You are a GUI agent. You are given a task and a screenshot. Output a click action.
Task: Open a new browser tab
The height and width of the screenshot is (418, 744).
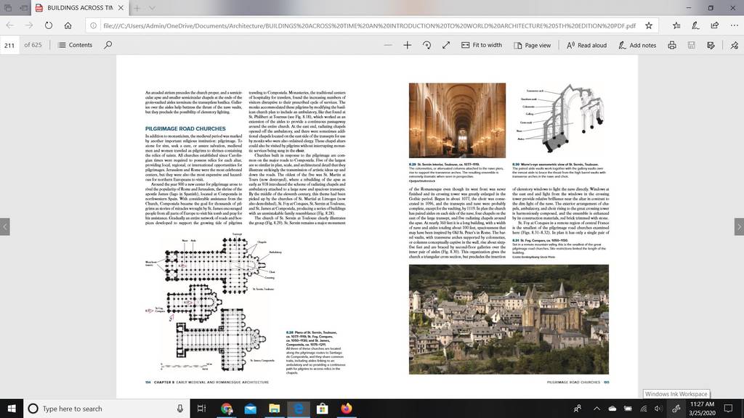coord(137,8)
